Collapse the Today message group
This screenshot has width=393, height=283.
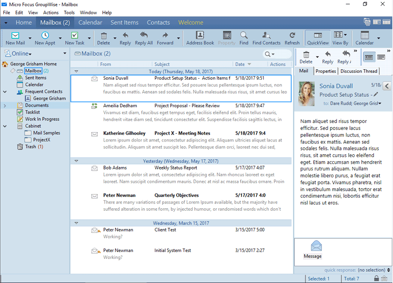[x=76, y=71]
